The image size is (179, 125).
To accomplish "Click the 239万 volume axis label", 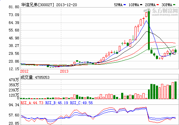I will [14, 90].
